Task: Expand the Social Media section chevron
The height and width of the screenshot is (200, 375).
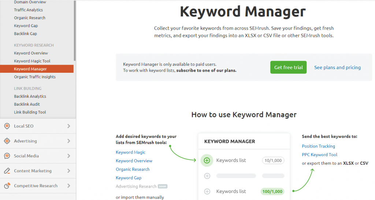Action: click(x=68, y=156)
